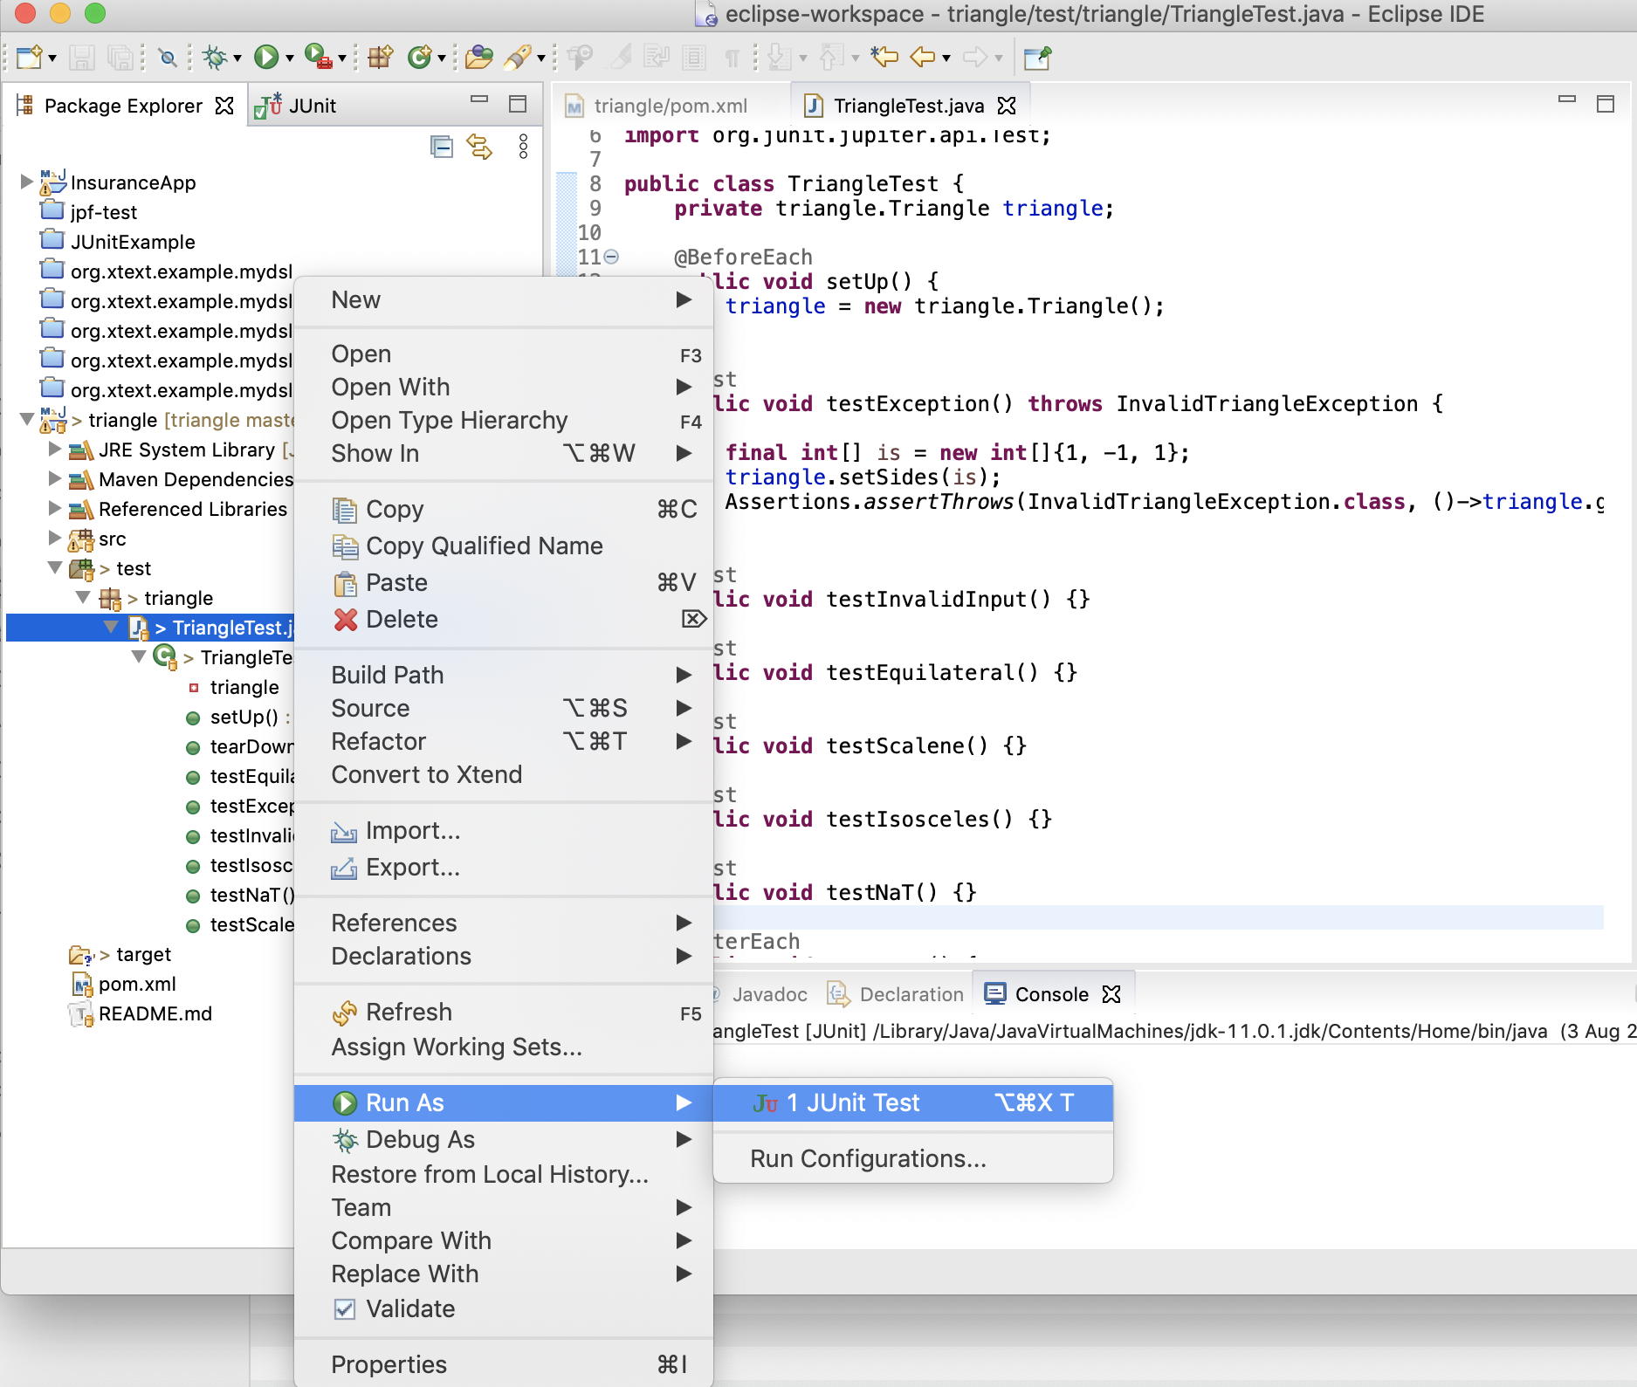Click the Pin Editor toolbar icon
The image size is (1637, 1387).
pos(1037,58)
